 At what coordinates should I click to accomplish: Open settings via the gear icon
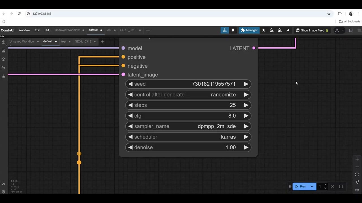(3, 192)
